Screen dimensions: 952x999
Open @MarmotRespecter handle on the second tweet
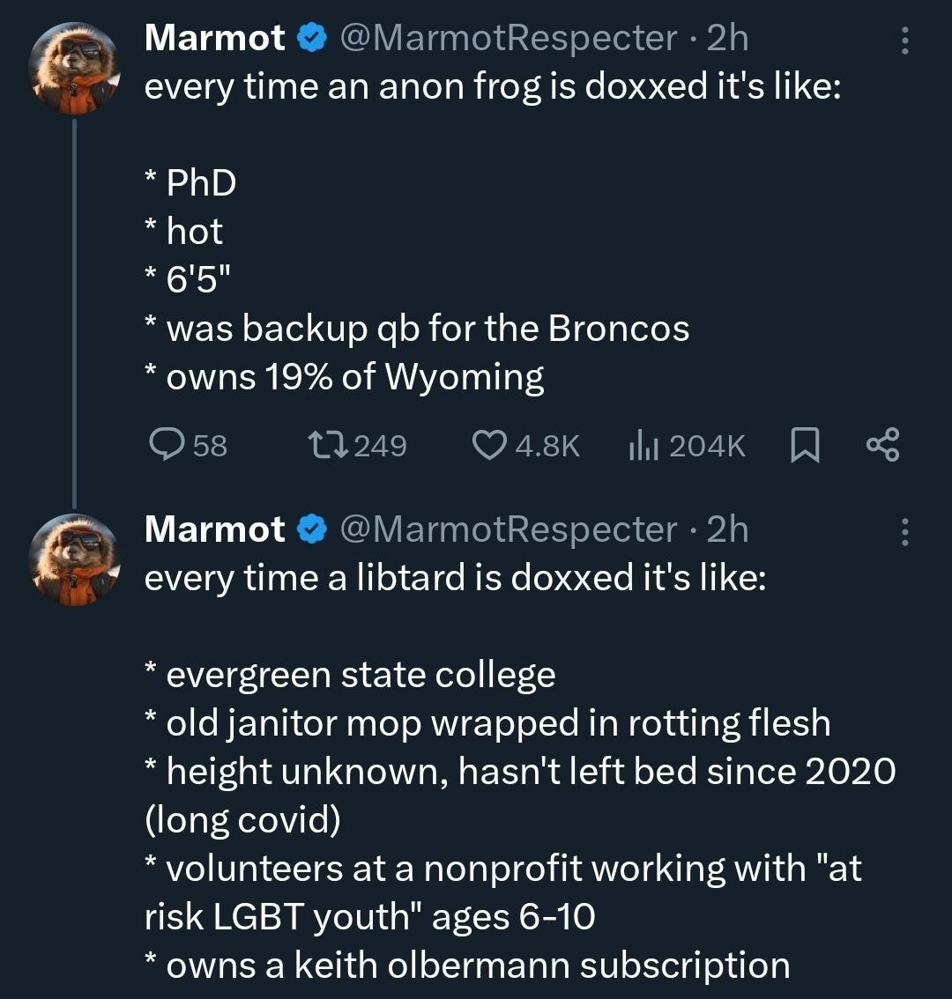pyautogui.click(x=508, y=529)
